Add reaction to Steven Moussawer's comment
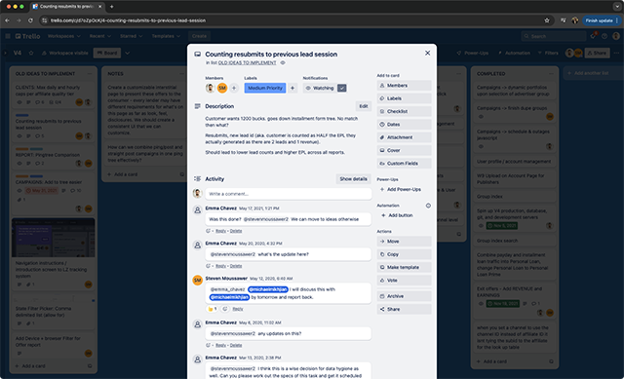The width and height of the screenshot is (624, 379). click(225, 309)
